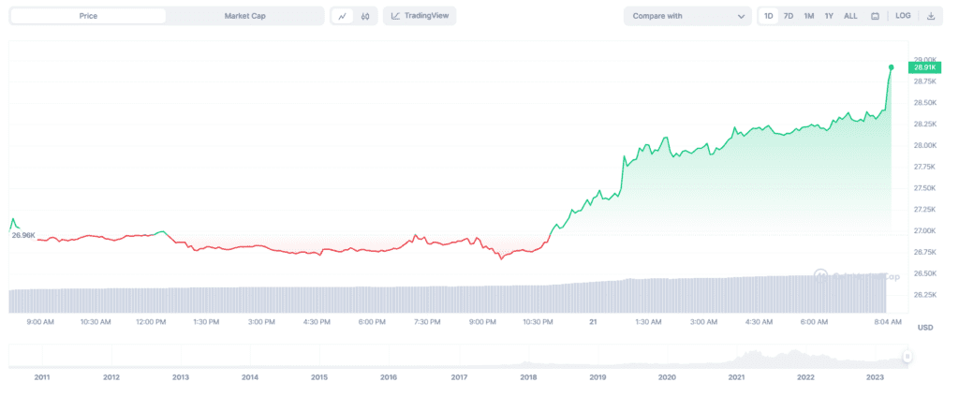Click the 27.50K price axis label
959x397 pixels.
coord(925,188)
